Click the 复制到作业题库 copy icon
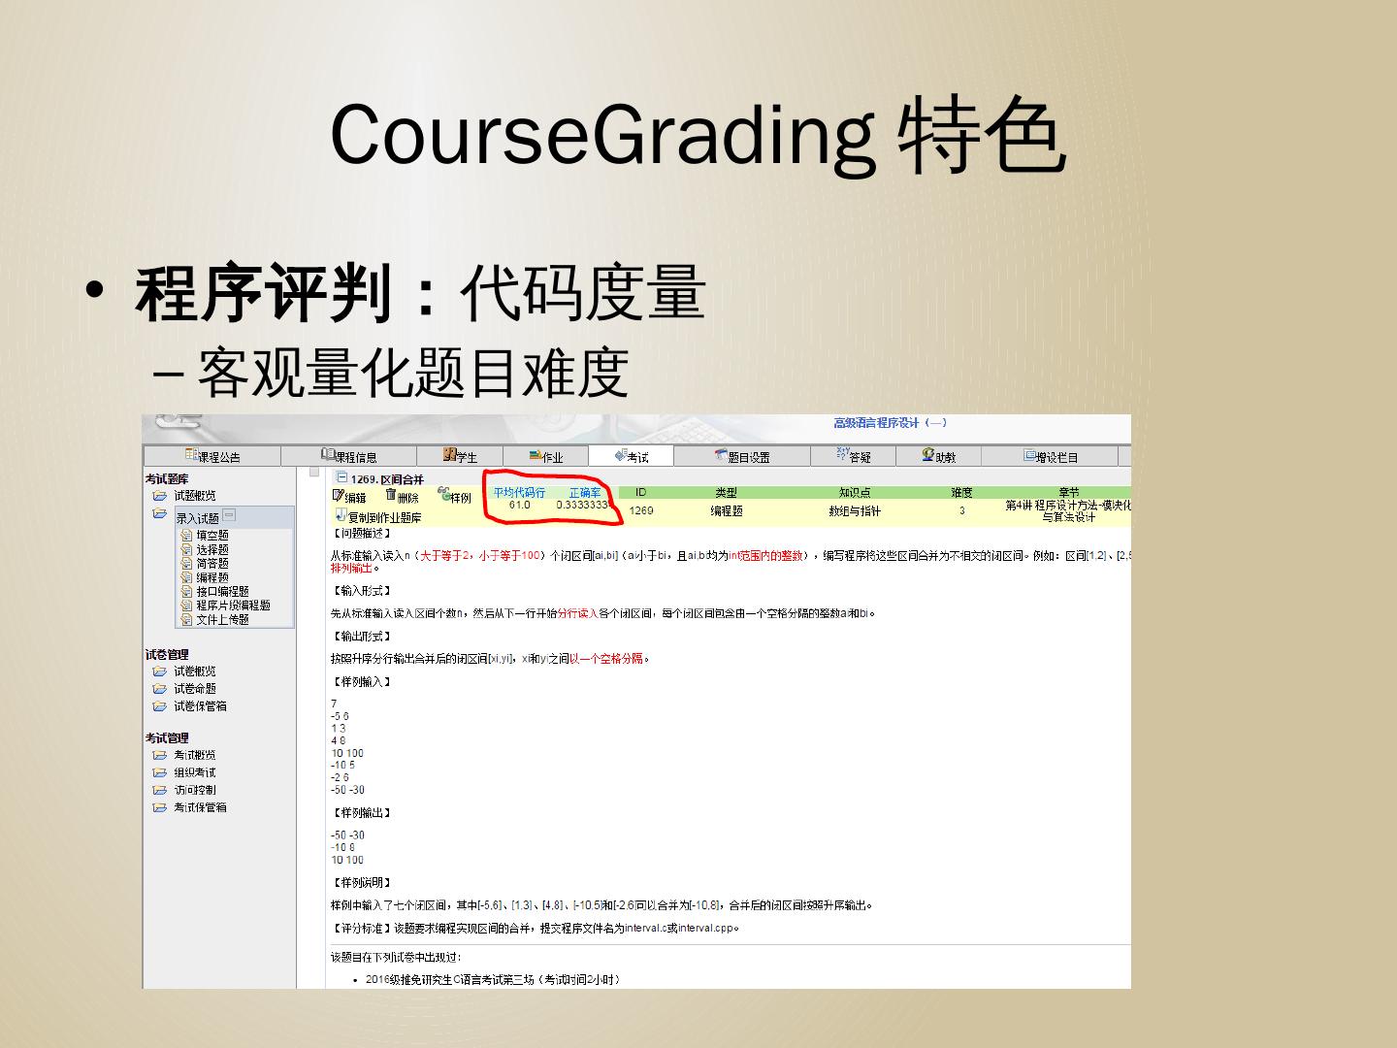Screen dimensions: 1397x1048 [x=341, y=515]
